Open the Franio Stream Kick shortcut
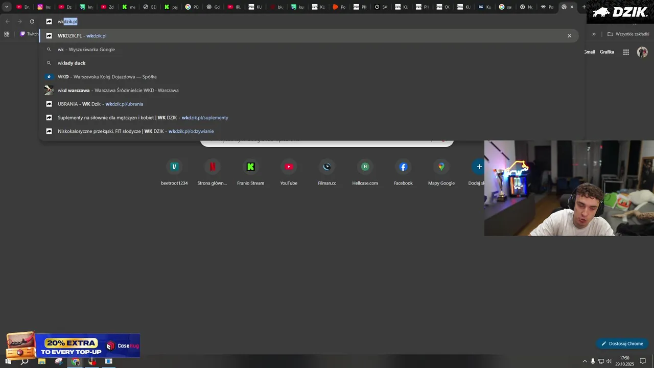Image resolution: width=654 pixels, height=368 pixels. point(250,167)
